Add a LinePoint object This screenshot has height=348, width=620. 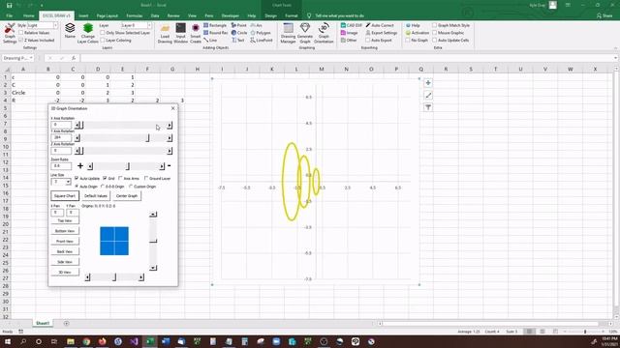pos(262,41)
